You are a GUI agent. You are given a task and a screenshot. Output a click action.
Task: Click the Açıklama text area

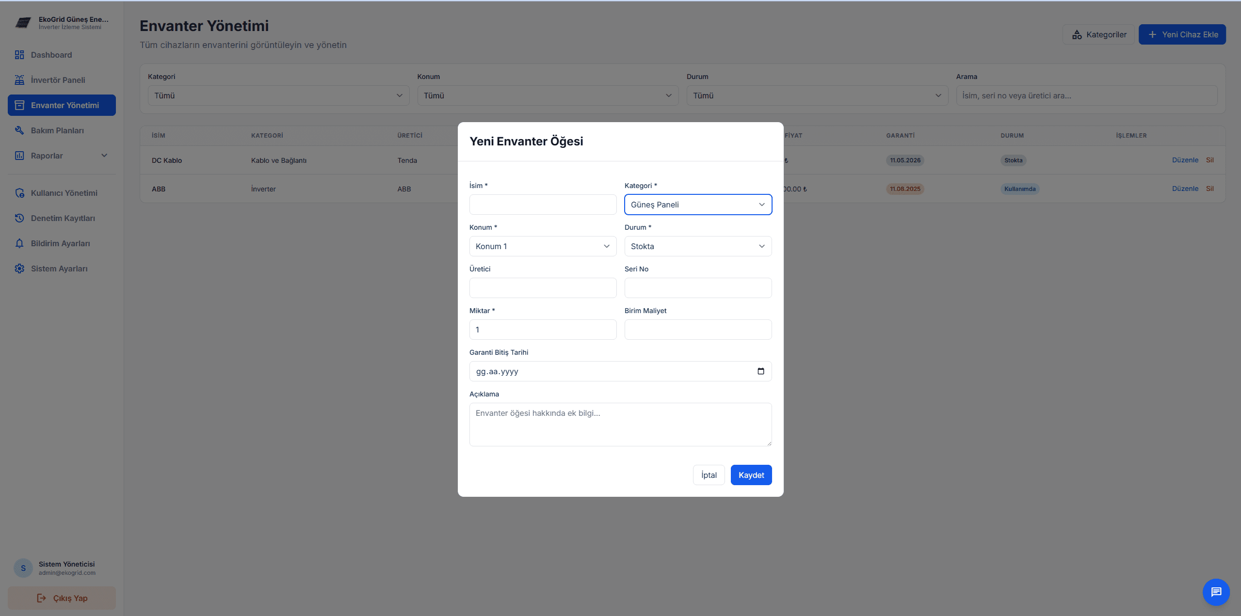point(620,424)
